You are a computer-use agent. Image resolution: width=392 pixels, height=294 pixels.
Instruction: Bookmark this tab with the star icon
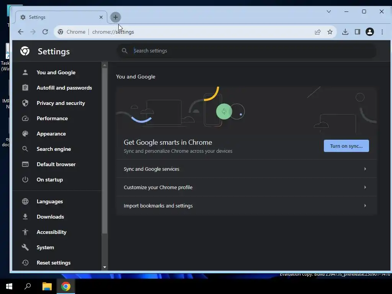click(x=330, y=32)
